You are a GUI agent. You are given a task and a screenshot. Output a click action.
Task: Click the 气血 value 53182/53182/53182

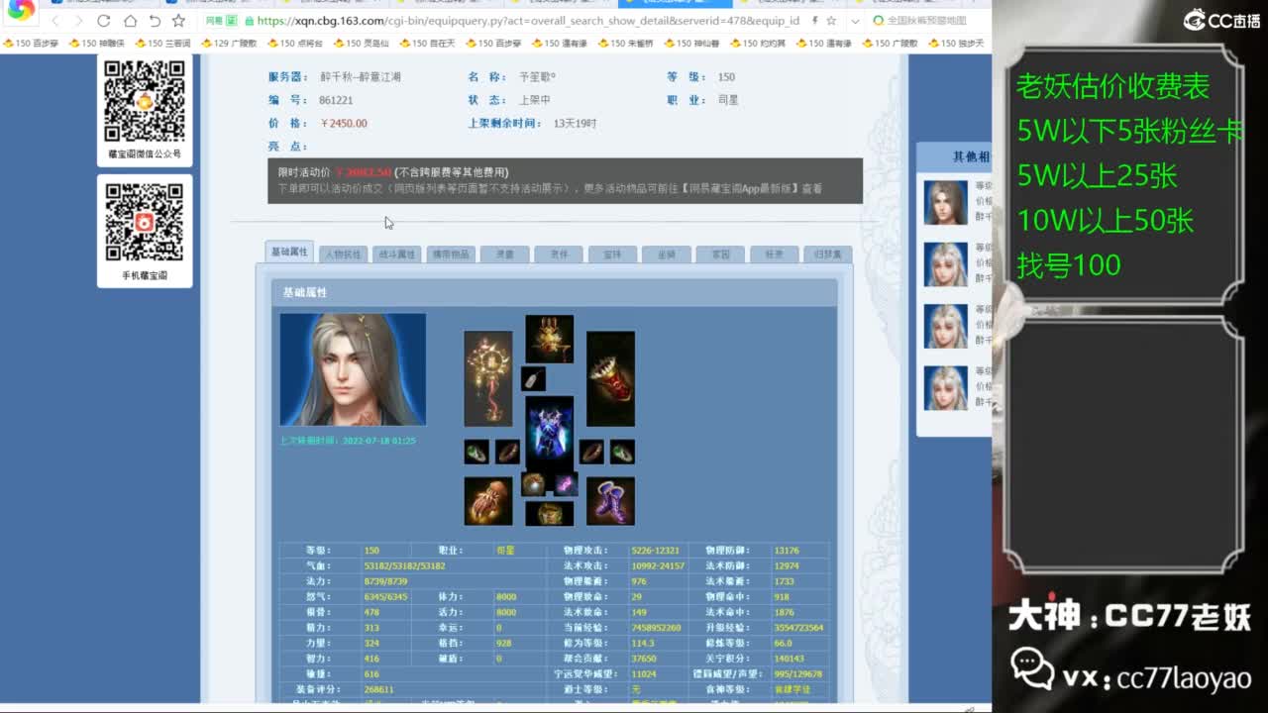click(x=404, y=565)
